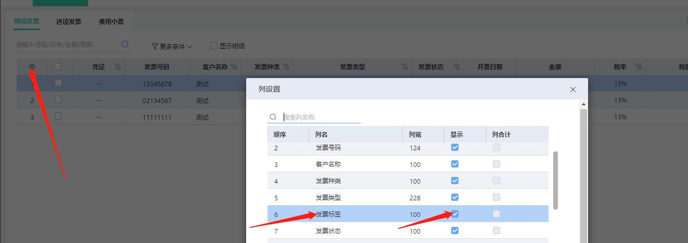Switch to 费用小票 tab

(111, 22)
